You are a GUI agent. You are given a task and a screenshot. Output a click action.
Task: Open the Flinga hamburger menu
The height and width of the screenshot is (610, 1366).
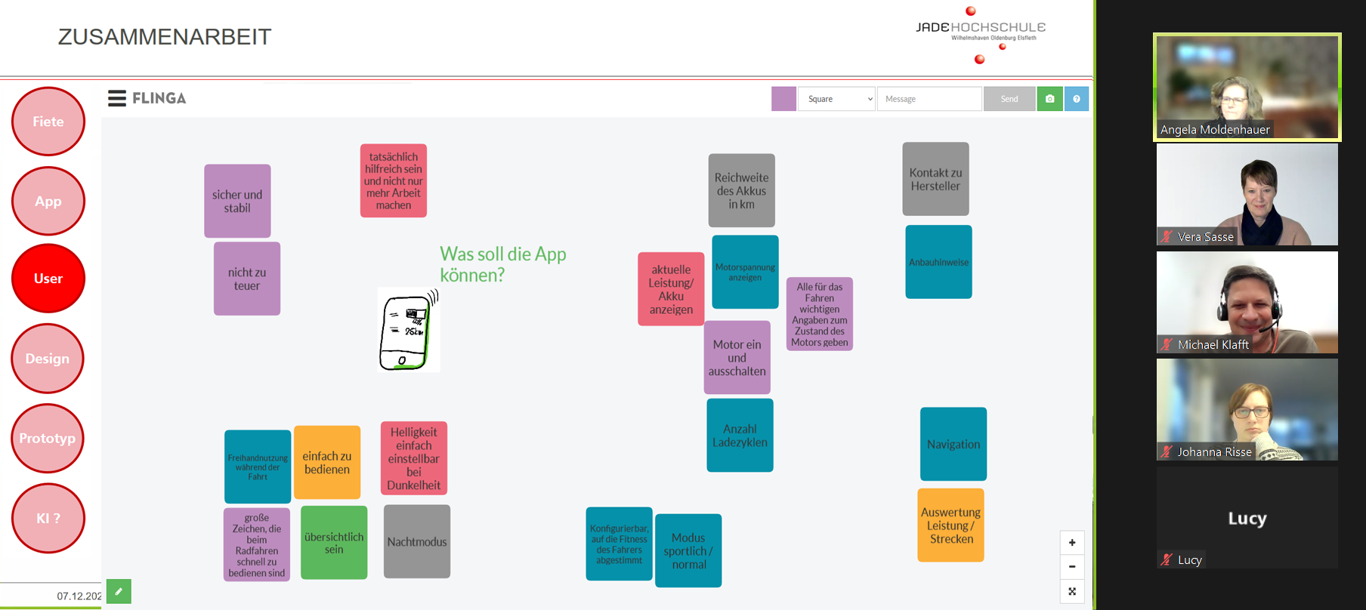point(117,98)
